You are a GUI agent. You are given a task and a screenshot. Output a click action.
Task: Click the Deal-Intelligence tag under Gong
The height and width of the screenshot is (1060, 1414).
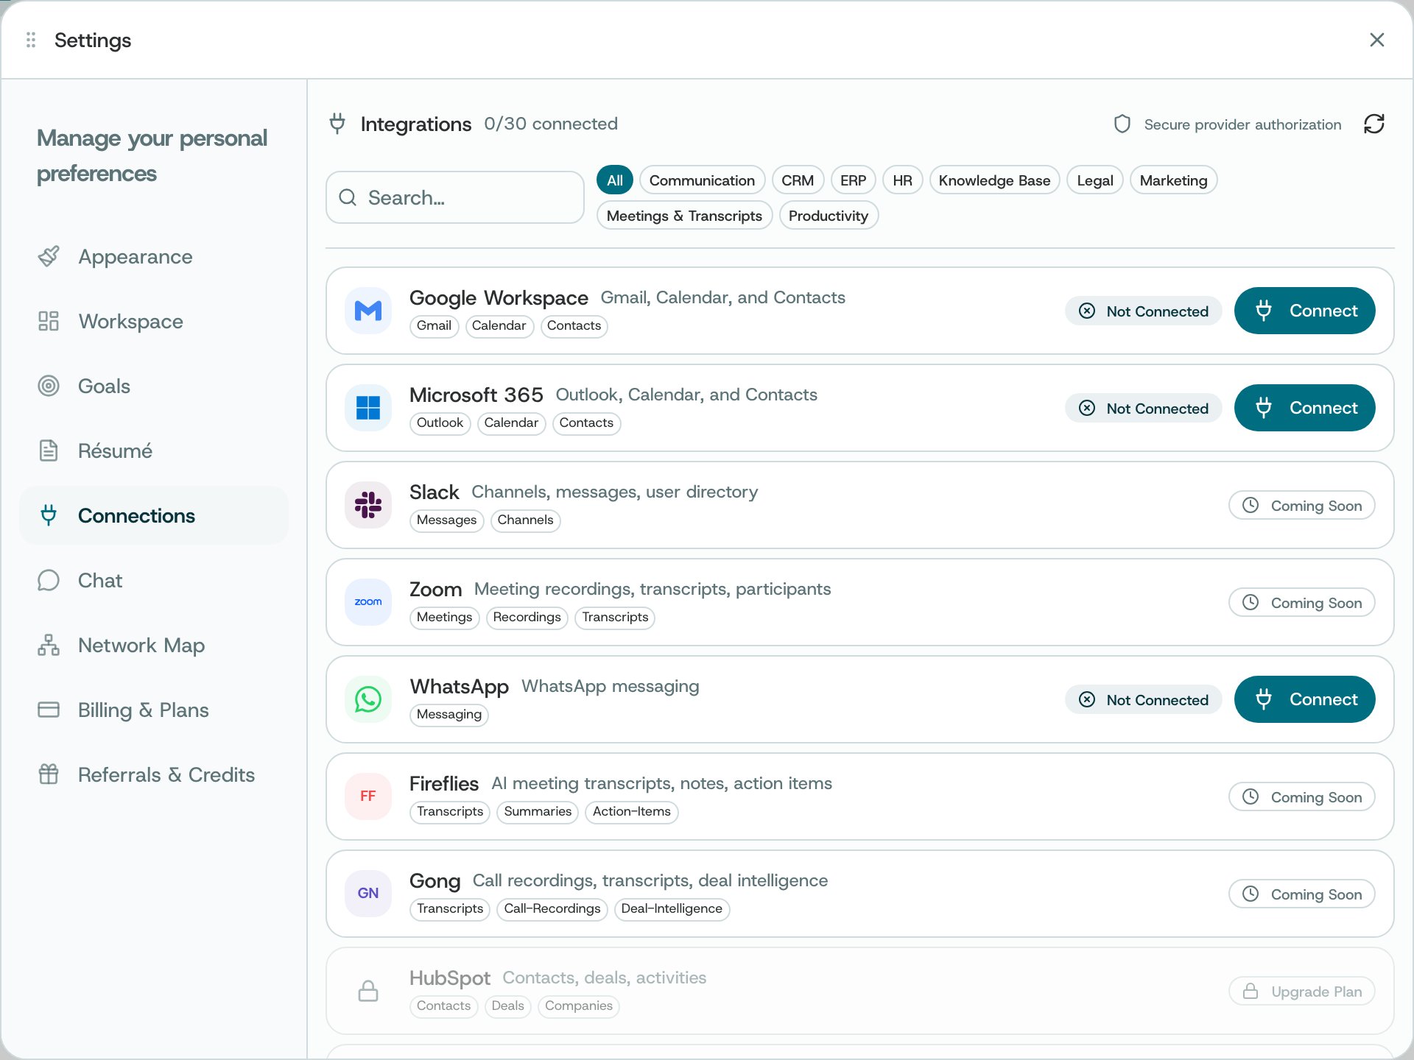tap(672, 909)
